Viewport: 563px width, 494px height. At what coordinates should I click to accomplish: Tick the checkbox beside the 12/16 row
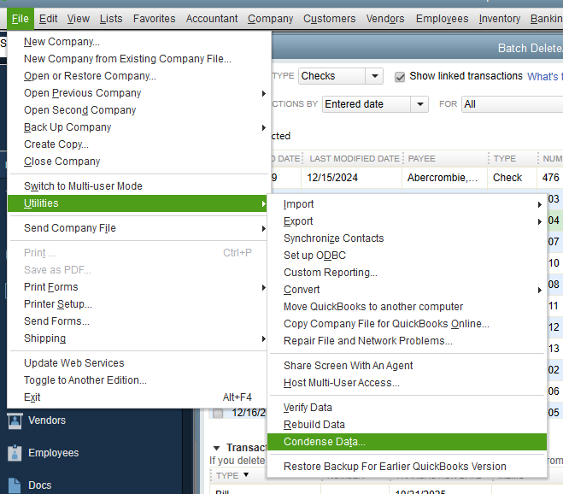[218, 413]
